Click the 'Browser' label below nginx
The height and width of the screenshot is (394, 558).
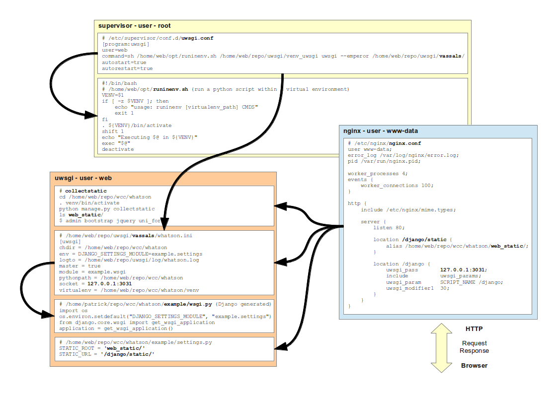475,366
